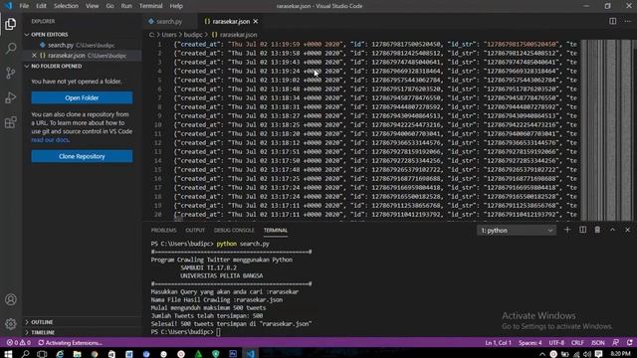637x358 pixels.
Task: Follow the 'read our docs' link
Action: click(50, 140)
